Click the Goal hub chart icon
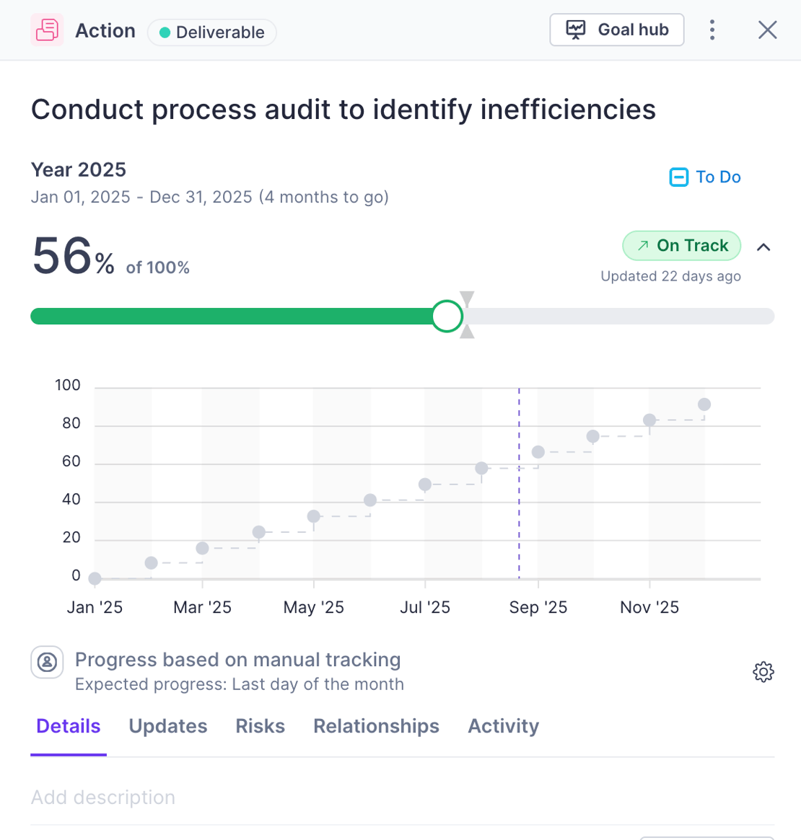The image size is (801, 840). click(576, 30)
